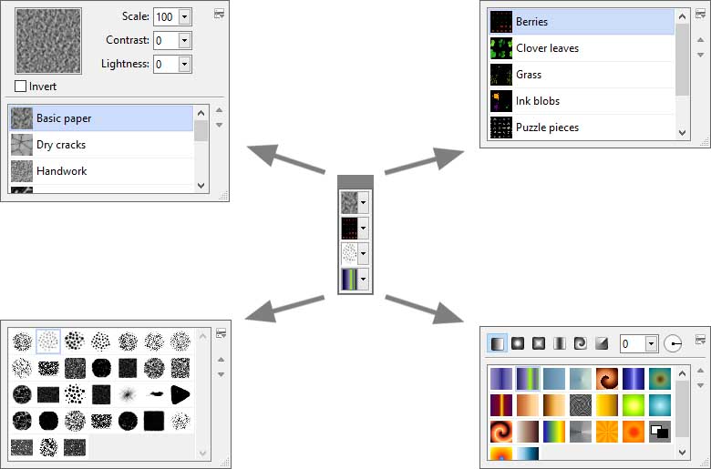This screenshot has height=469, width=711.
Task: Select the diagonal corner gradient type icon
Action: point(602,343)
